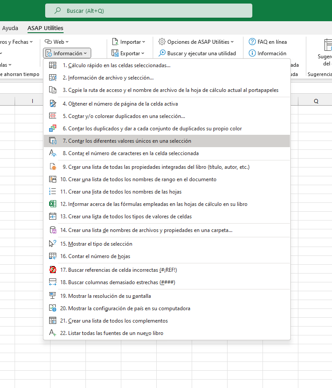
Task: Open the Exportar dropdown
Action: (128, 53)
